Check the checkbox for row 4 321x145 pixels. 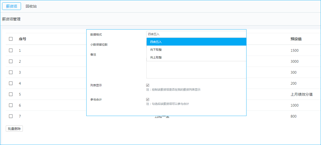pos(11,83)
